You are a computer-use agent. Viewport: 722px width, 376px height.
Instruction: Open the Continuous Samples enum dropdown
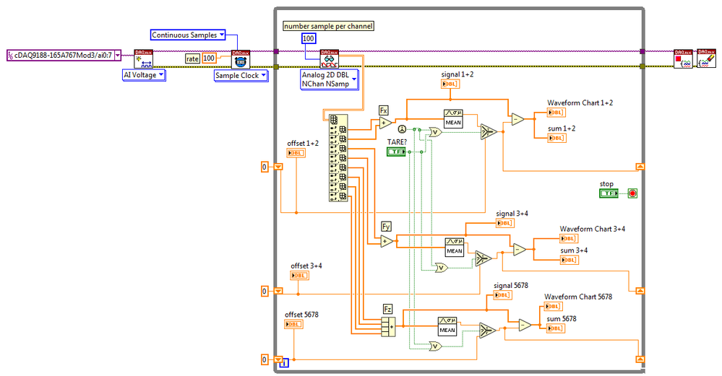(188, 35)
